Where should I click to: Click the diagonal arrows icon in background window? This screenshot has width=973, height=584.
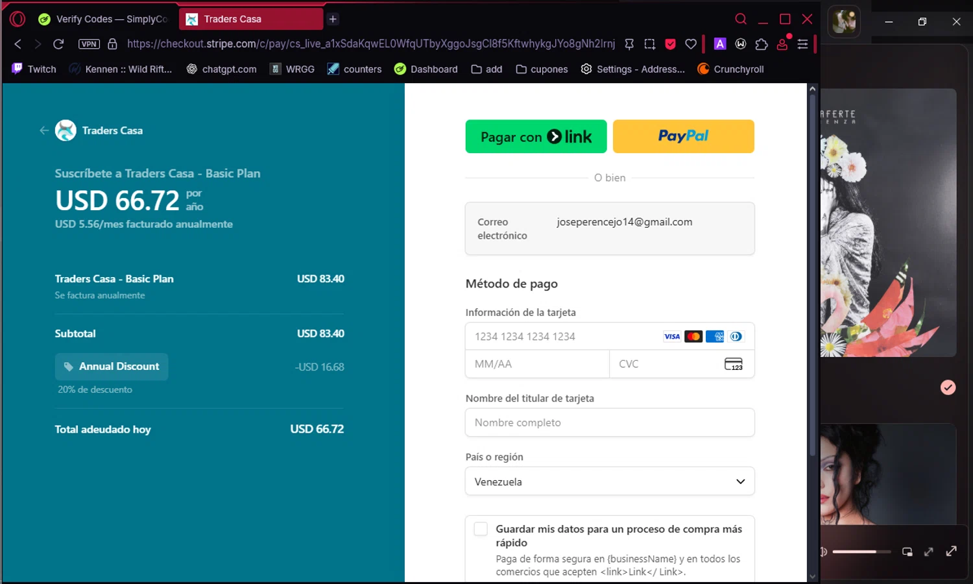pyautogui.click(x=929, y=552)
